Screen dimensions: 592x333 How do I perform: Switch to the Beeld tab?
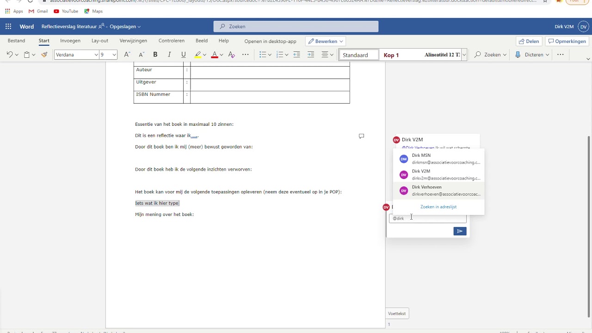[x=202, y=41]
